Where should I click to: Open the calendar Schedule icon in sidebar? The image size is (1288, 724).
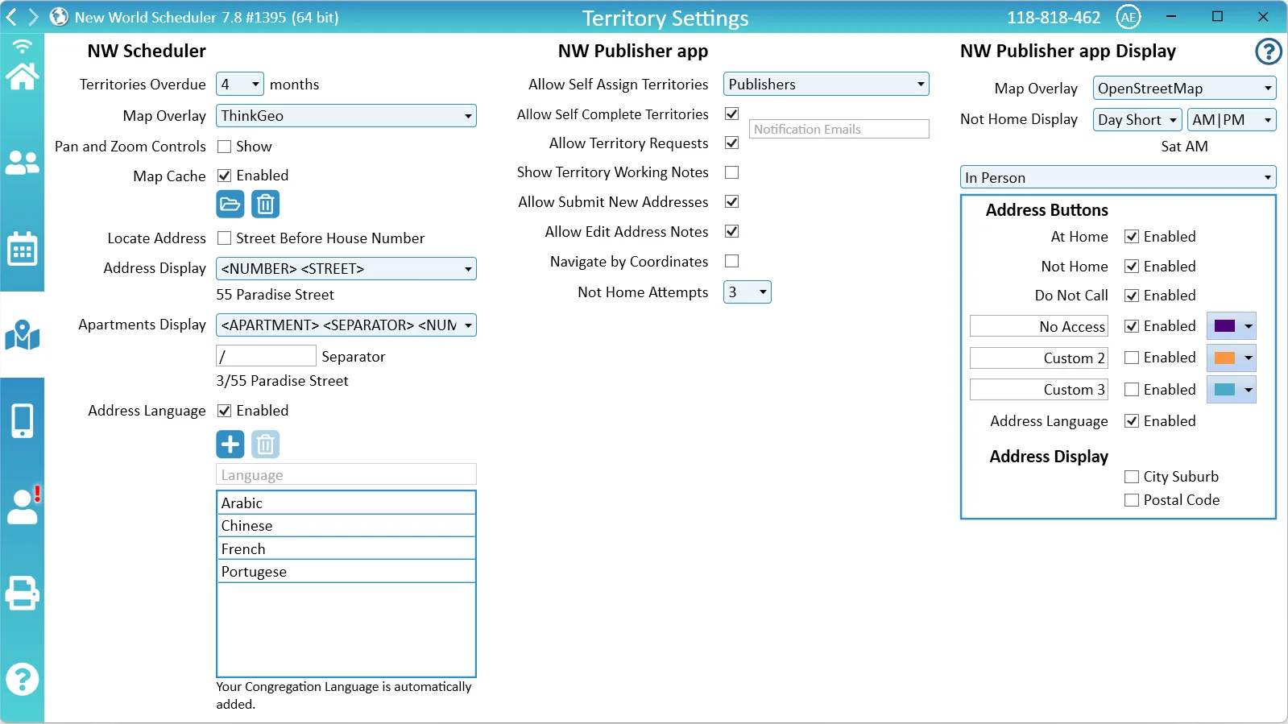pos(22,250)
